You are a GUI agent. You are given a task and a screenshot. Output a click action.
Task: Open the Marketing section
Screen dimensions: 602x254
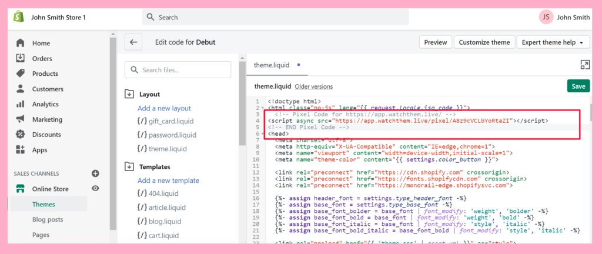tap(47, 119)
